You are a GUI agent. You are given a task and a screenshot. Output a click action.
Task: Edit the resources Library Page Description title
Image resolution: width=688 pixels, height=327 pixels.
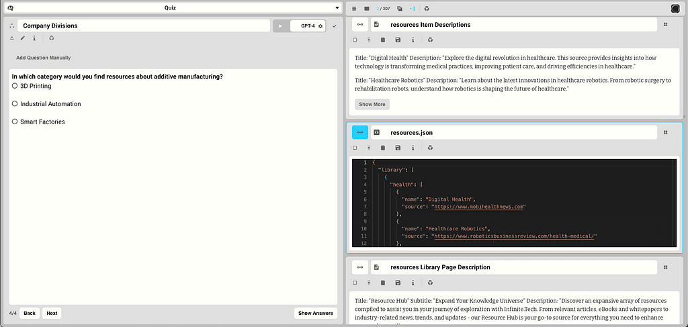[514, 267]
